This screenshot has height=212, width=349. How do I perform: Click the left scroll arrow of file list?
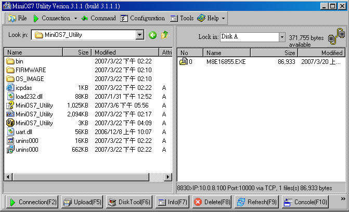pyautogui.click(x=8, y=177)
